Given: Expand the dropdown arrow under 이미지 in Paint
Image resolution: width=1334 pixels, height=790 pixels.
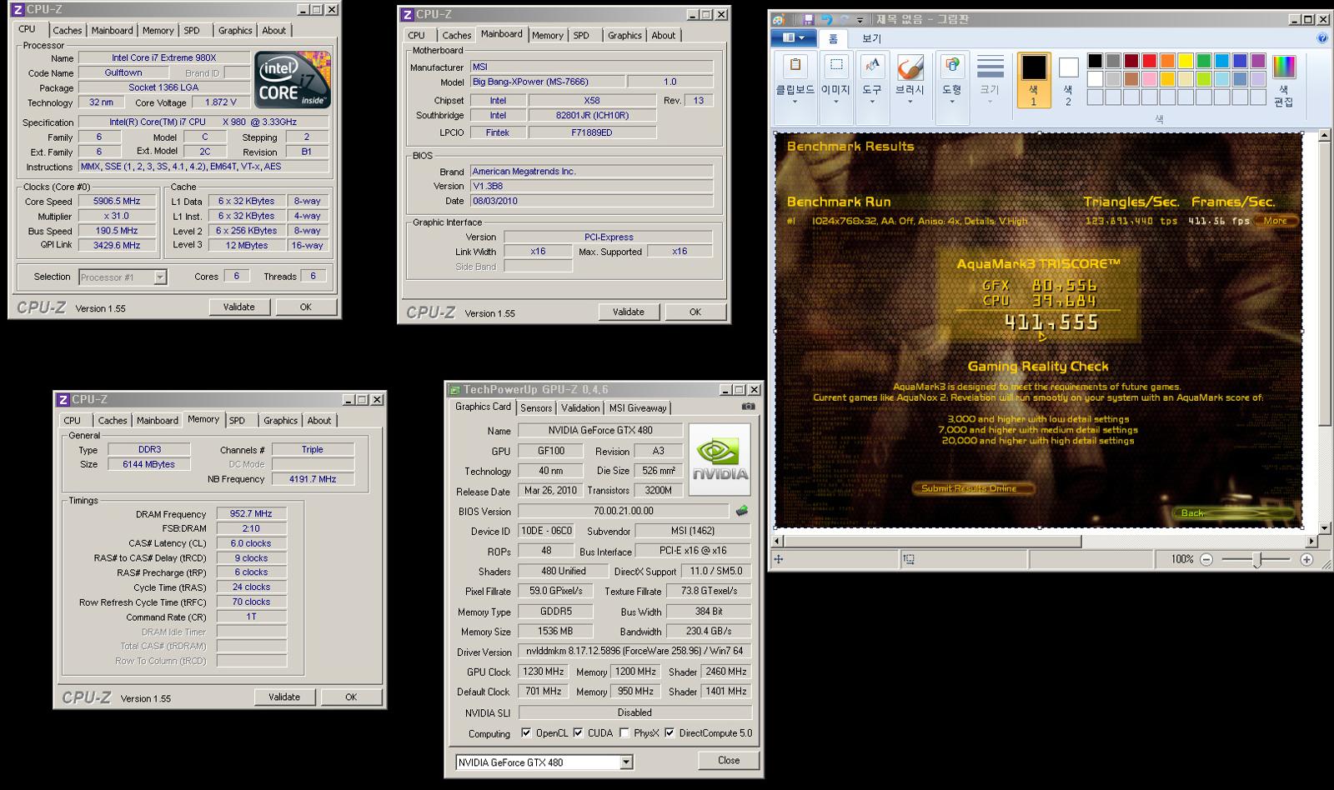Looking at the screenshot, I should pos(835,102).
